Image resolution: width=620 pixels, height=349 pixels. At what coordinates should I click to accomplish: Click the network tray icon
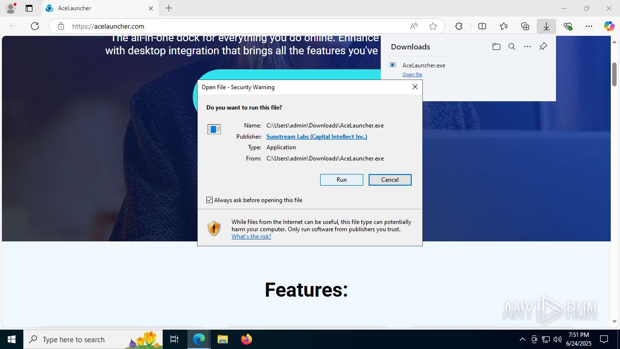(546, 339)
